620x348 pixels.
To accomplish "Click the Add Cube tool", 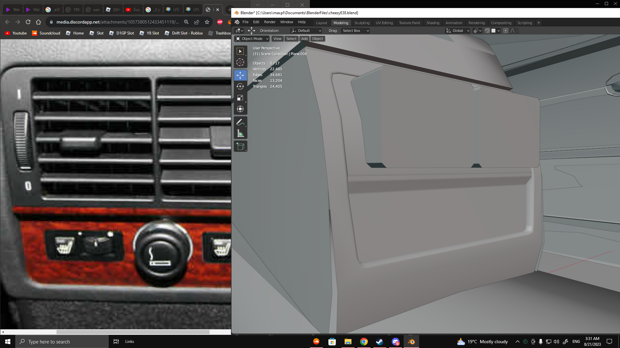I will 240,146.
